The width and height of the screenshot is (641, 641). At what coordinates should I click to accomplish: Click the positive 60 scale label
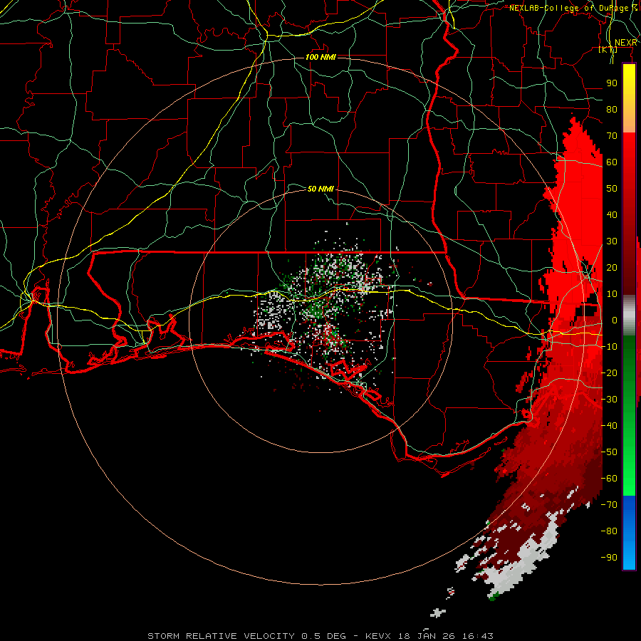pyautogui.click(x=612, y=162)
